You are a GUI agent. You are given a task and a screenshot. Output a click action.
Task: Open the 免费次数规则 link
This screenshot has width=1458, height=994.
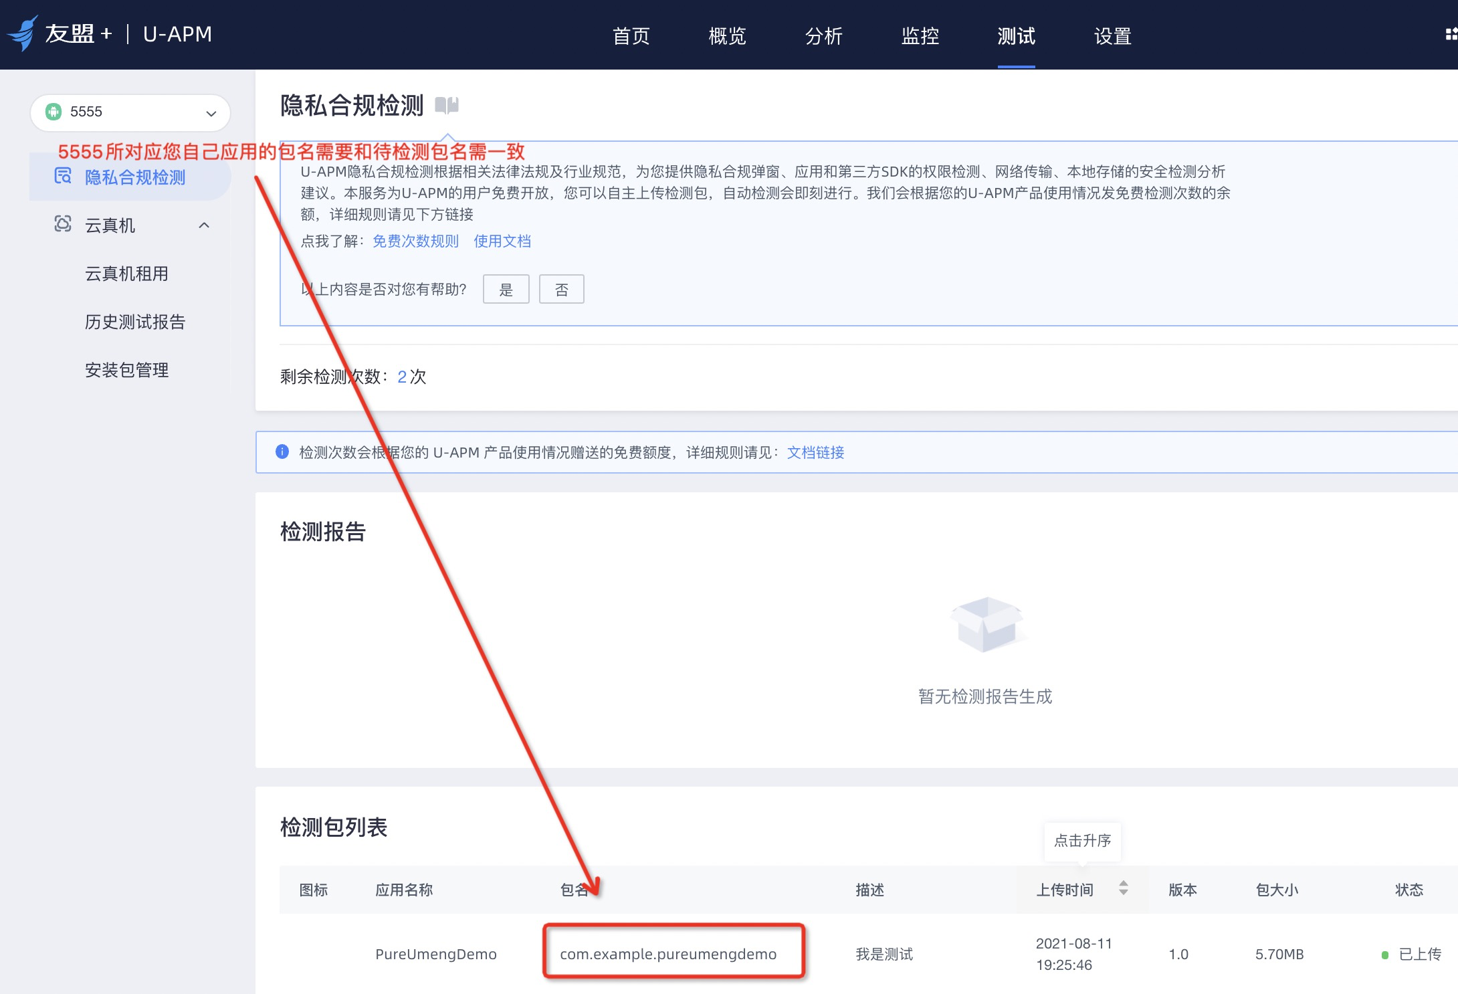point(415,241)
